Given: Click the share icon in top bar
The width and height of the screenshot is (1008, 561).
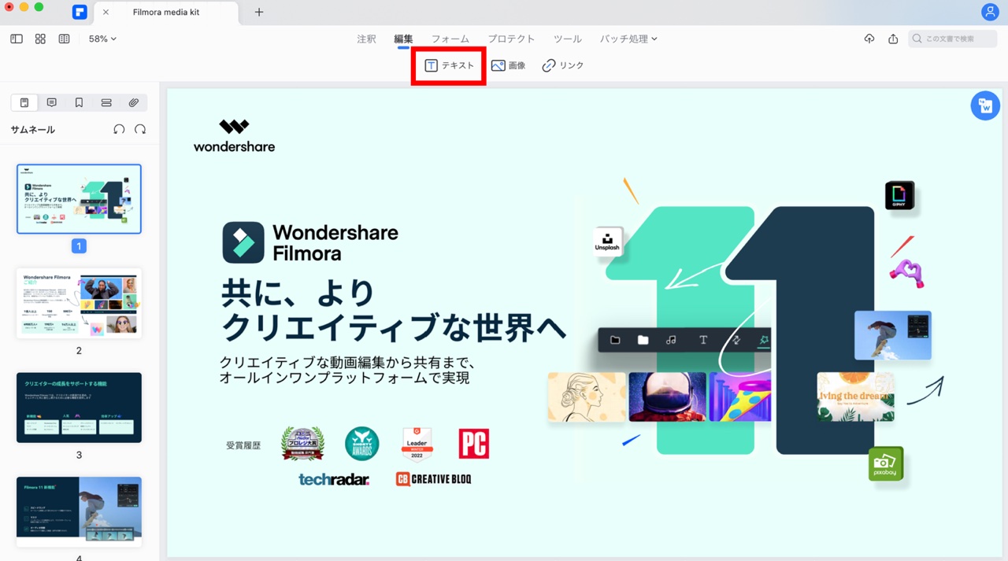Looking at the screenshot, I should pyautogui.click(x=893, y=39).
